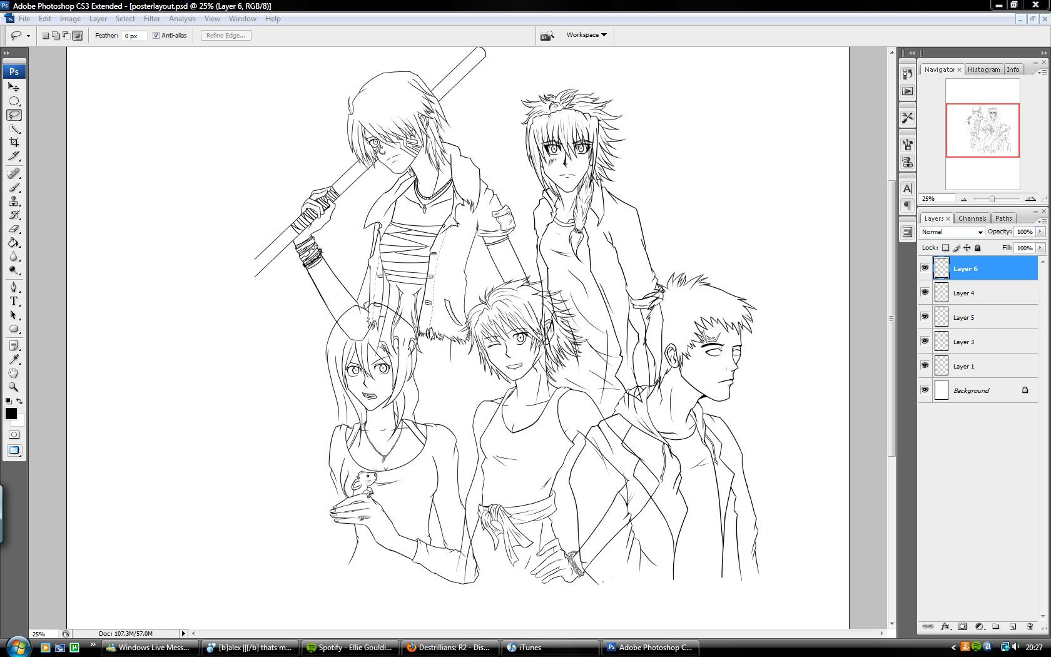The width and height of the screenshot is (1051, 657).
Task: Hide the Background layer visibility eye
Action: pos(925,390)
